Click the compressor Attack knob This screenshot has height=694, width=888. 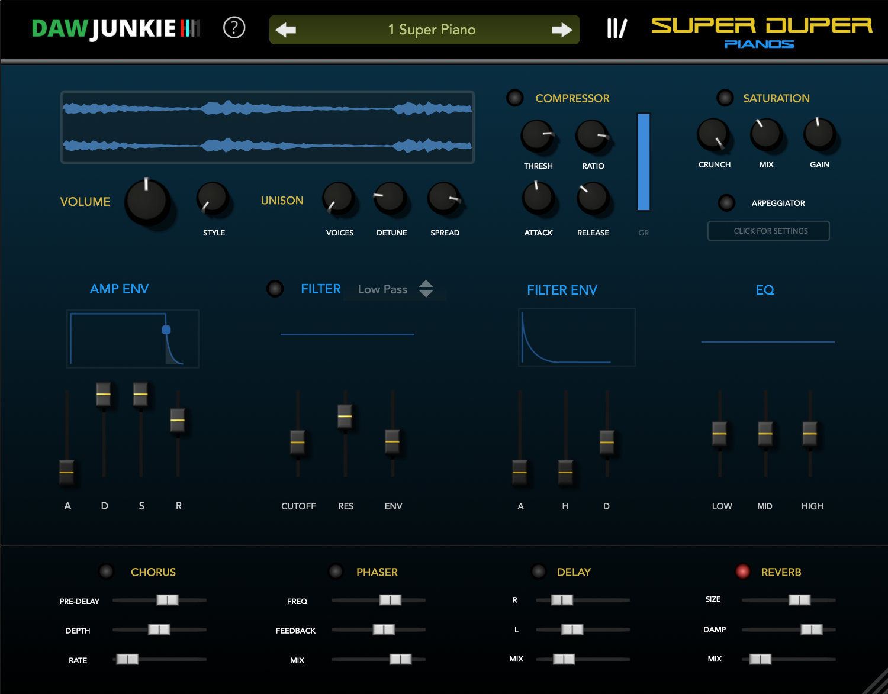click(538, 198)
